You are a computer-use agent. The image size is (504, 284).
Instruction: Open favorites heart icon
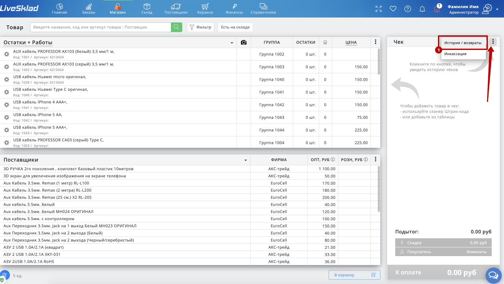click(393, 9)
